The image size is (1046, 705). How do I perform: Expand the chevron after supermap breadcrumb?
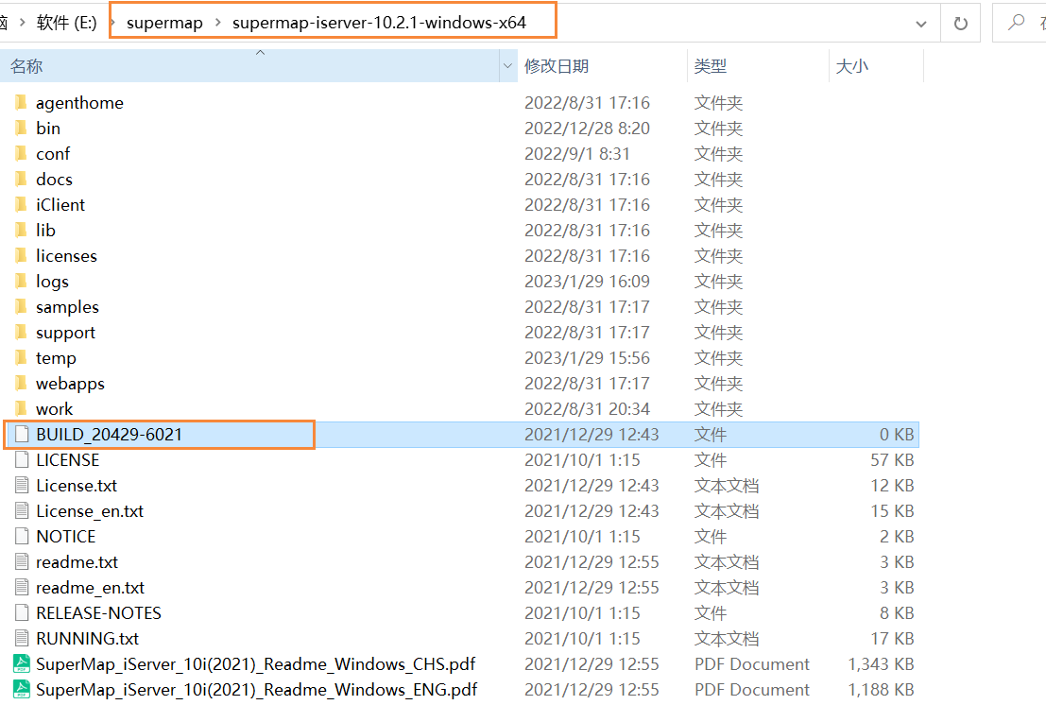(x=217, y=23)
